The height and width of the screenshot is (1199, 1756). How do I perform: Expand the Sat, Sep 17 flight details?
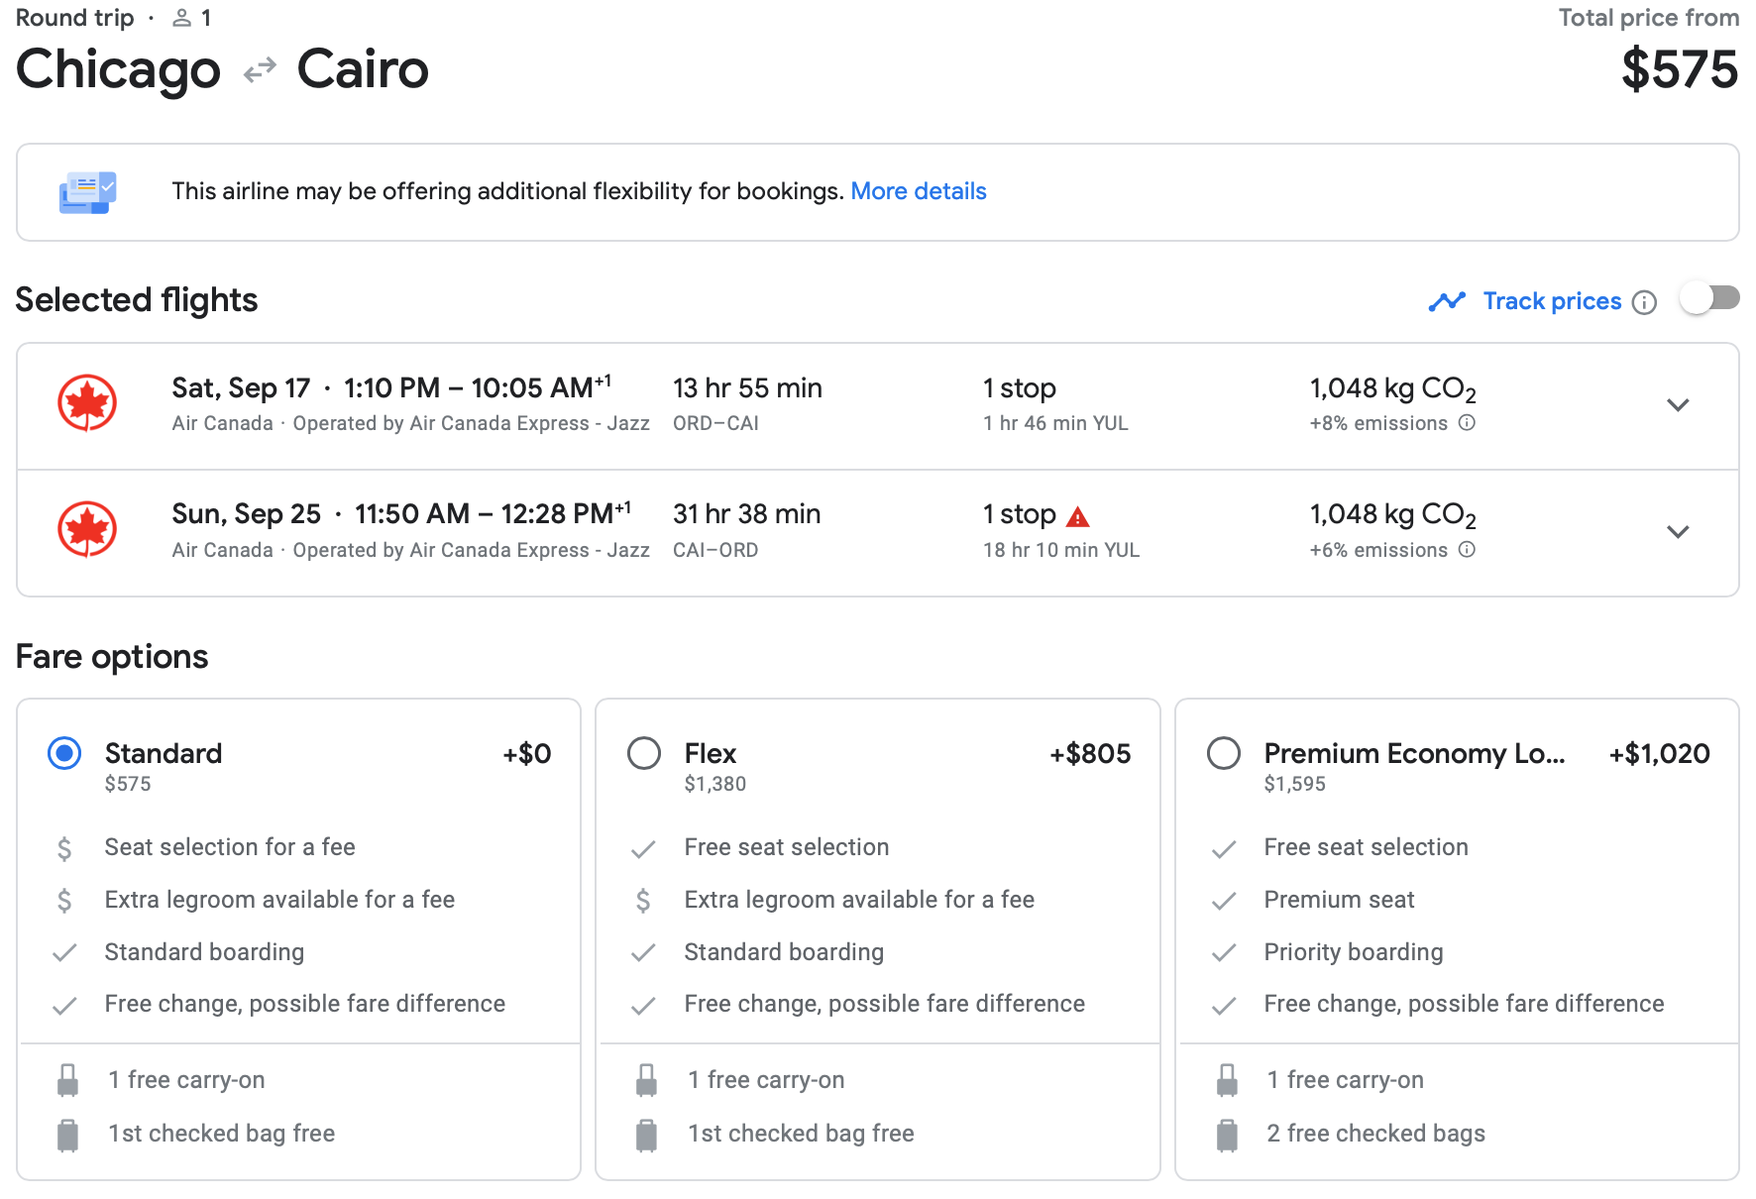1677,405
